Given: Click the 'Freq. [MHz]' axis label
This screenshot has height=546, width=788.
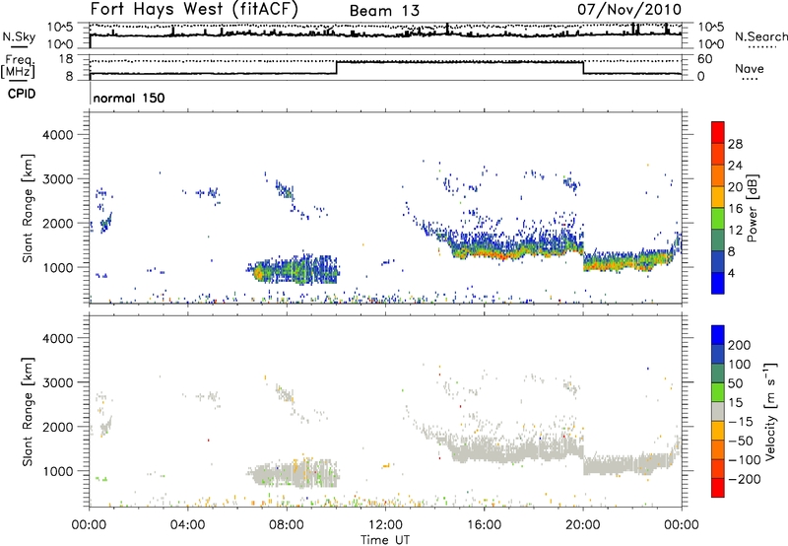Looking at the screenshot, I should pyautogui.click(x=18, y=66).
